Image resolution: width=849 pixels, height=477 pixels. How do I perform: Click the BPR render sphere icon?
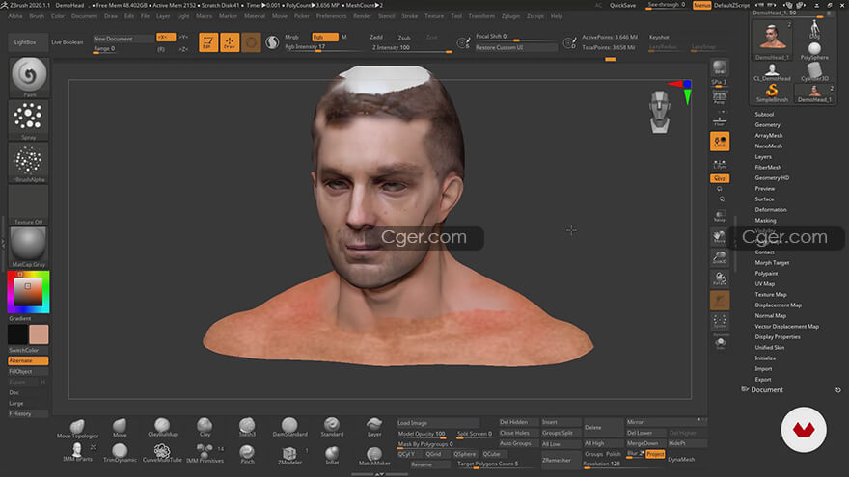tap(720, 67)
